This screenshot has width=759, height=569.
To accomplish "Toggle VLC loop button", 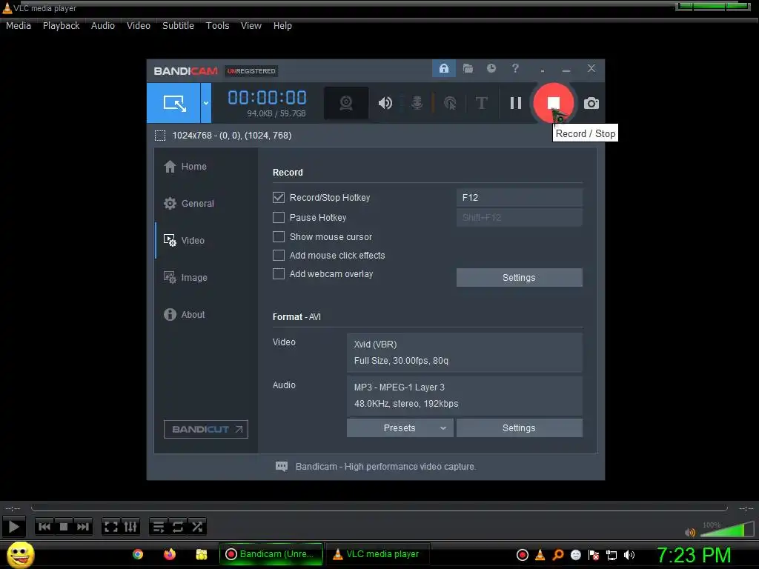I will click(178, 527).
